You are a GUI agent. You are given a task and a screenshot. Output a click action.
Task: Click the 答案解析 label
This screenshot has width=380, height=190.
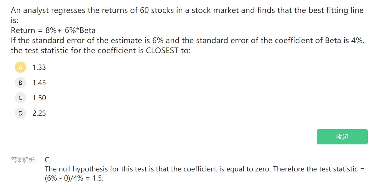[24, 160]
